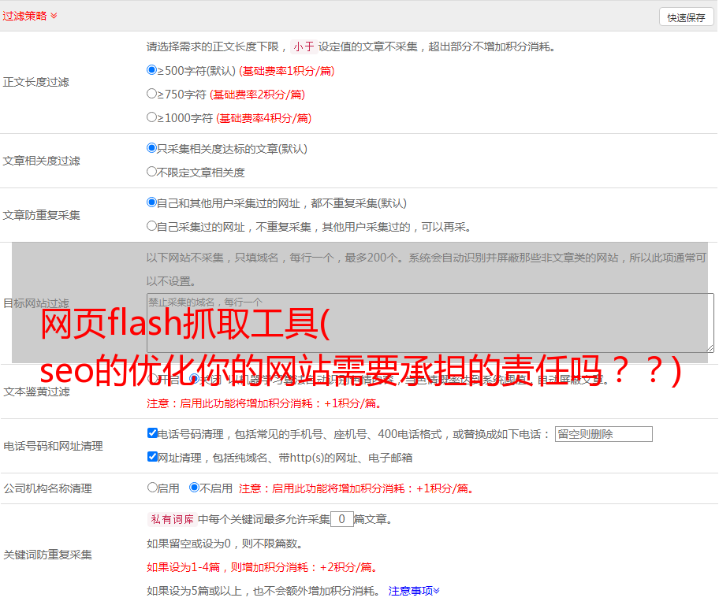
Task: Click the red 基础费率1积分/篇 text
Action: [x=287, y=71]
